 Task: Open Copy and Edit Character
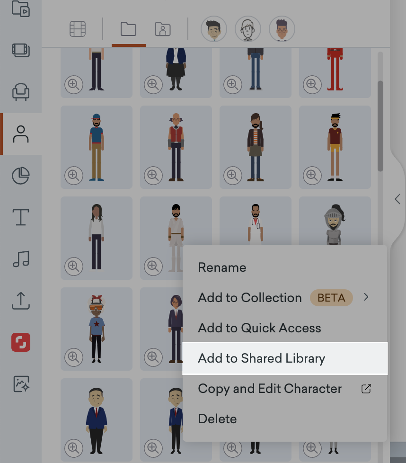(x=269, y=389)
